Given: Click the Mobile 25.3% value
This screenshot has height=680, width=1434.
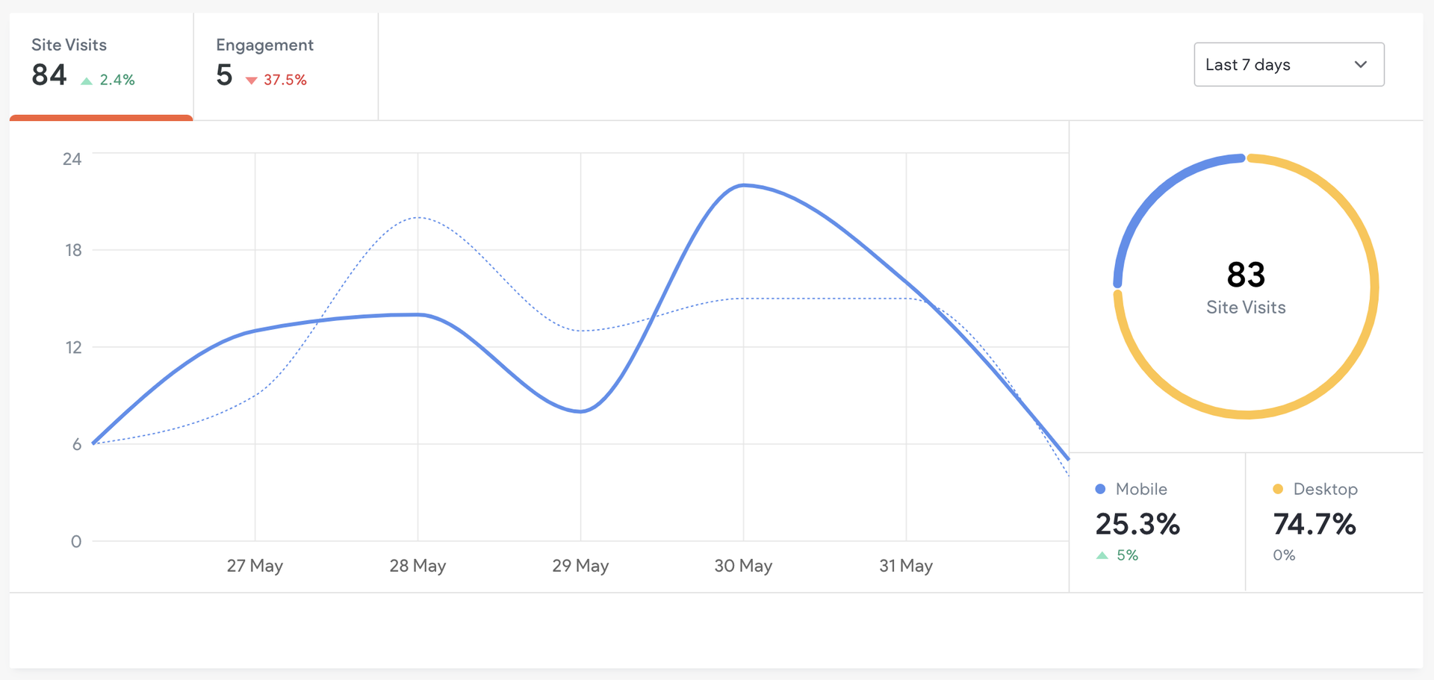Looking at the screenshot, I should click(1137, 524).
